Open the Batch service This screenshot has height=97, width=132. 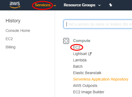(78, 66)
